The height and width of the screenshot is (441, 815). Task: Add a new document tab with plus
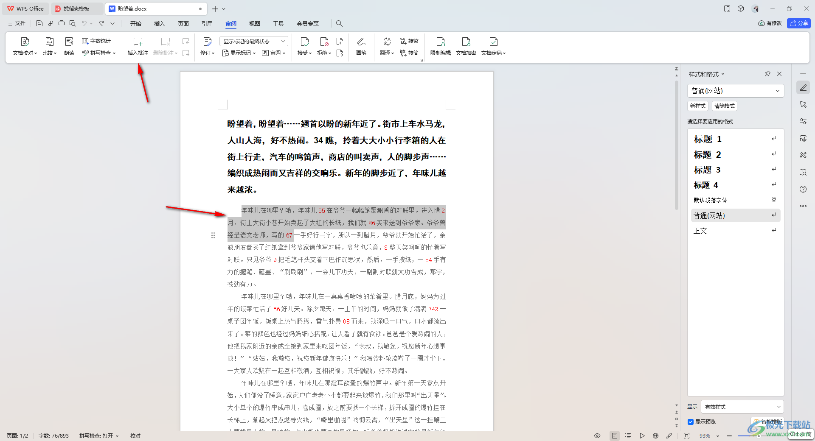tap(215, 8)
